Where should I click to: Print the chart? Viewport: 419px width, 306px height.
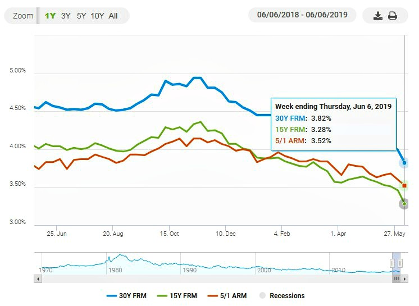(392, 16)
